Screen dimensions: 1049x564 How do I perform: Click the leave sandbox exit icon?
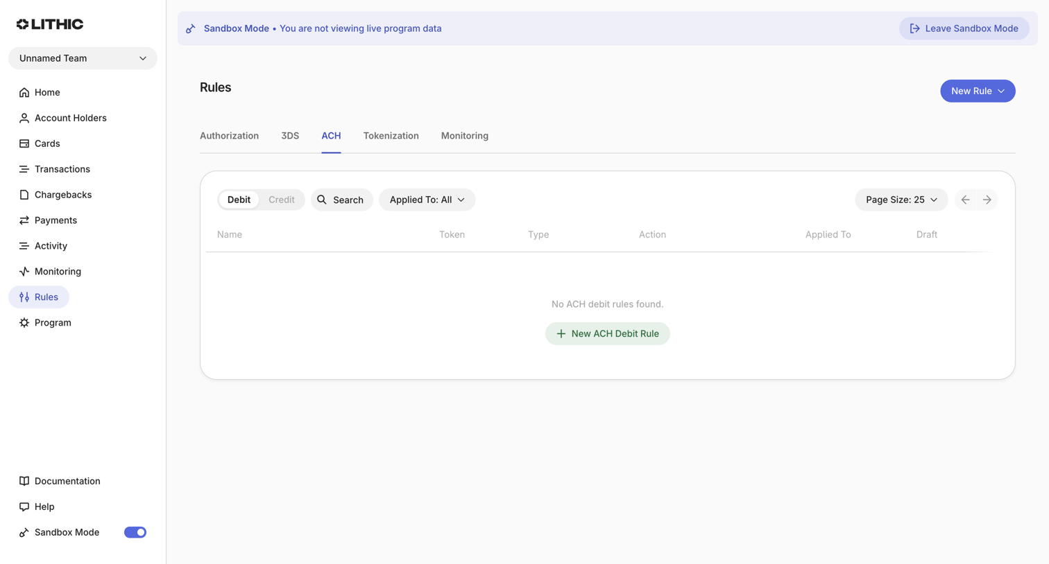(915, 28)
